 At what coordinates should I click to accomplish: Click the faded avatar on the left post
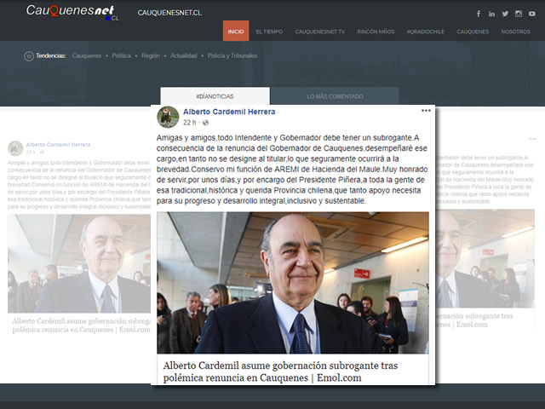point(15,148)
